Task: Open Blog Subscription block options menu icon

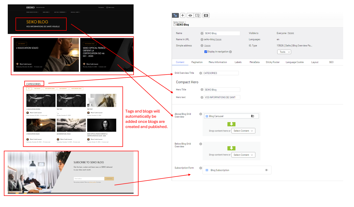Action: [267, 170]
